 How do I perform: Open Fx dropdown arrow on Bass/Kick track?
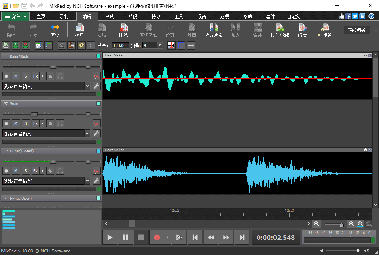tap(42, 76)
